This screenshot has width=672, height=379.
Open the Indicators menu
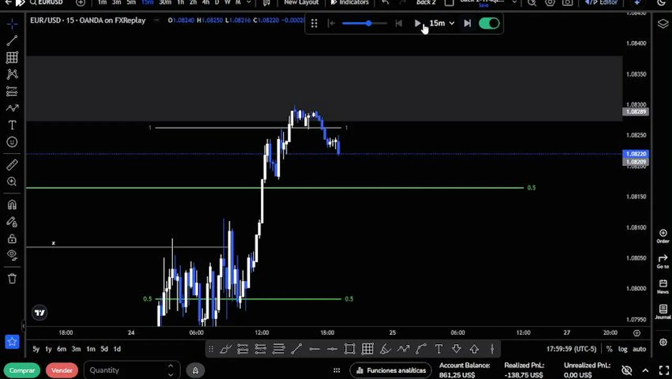click(x=350, y=3)
